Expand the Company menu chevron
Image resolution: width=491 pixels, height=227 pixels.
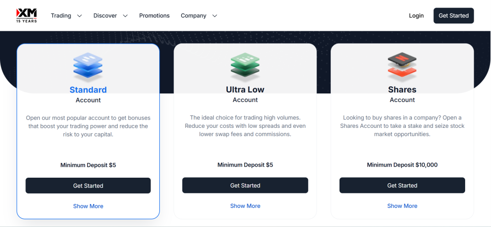click(214, 16)
